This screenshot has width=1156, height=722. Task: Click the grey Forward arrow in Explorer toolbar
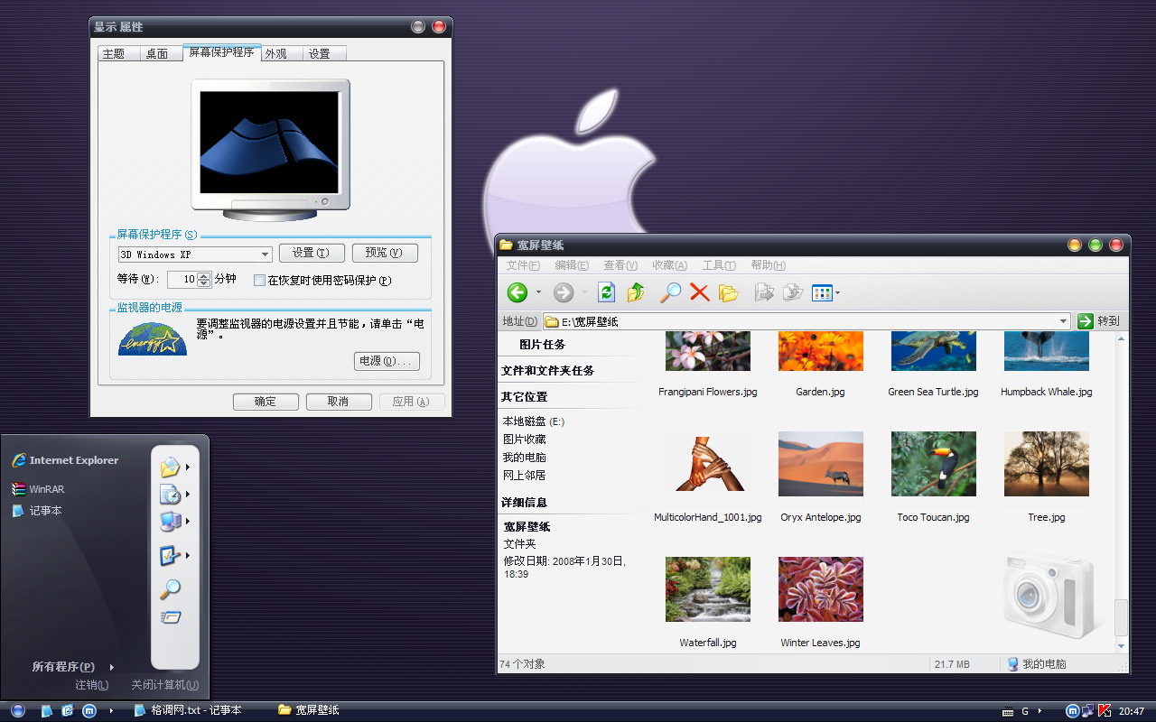[x=564, y=292]
